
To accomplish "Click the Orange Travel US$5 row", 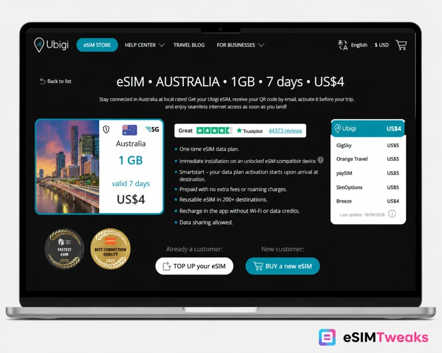I will [x=367, y=159].
